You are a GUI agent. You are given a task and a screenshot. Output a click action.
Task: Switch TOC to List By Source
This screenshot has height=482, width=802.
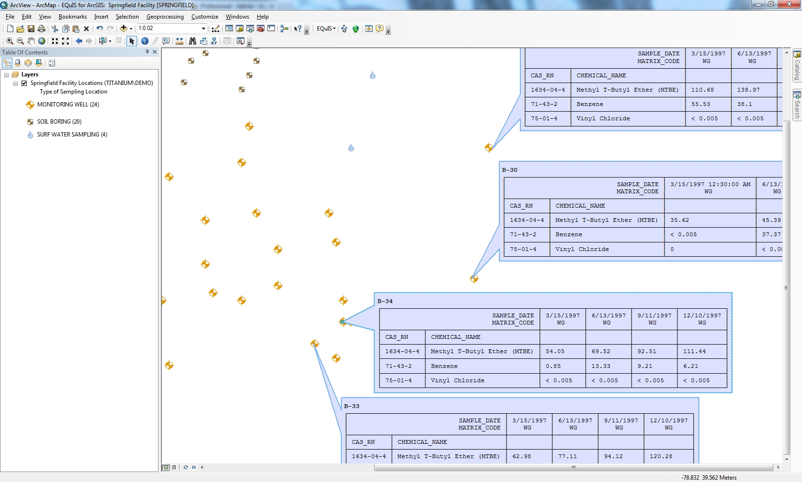(x=18, y=63)
